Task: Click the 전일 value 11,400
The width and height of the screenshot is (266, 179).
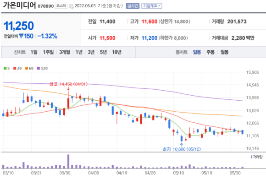Action: click(x=107, y=22)
